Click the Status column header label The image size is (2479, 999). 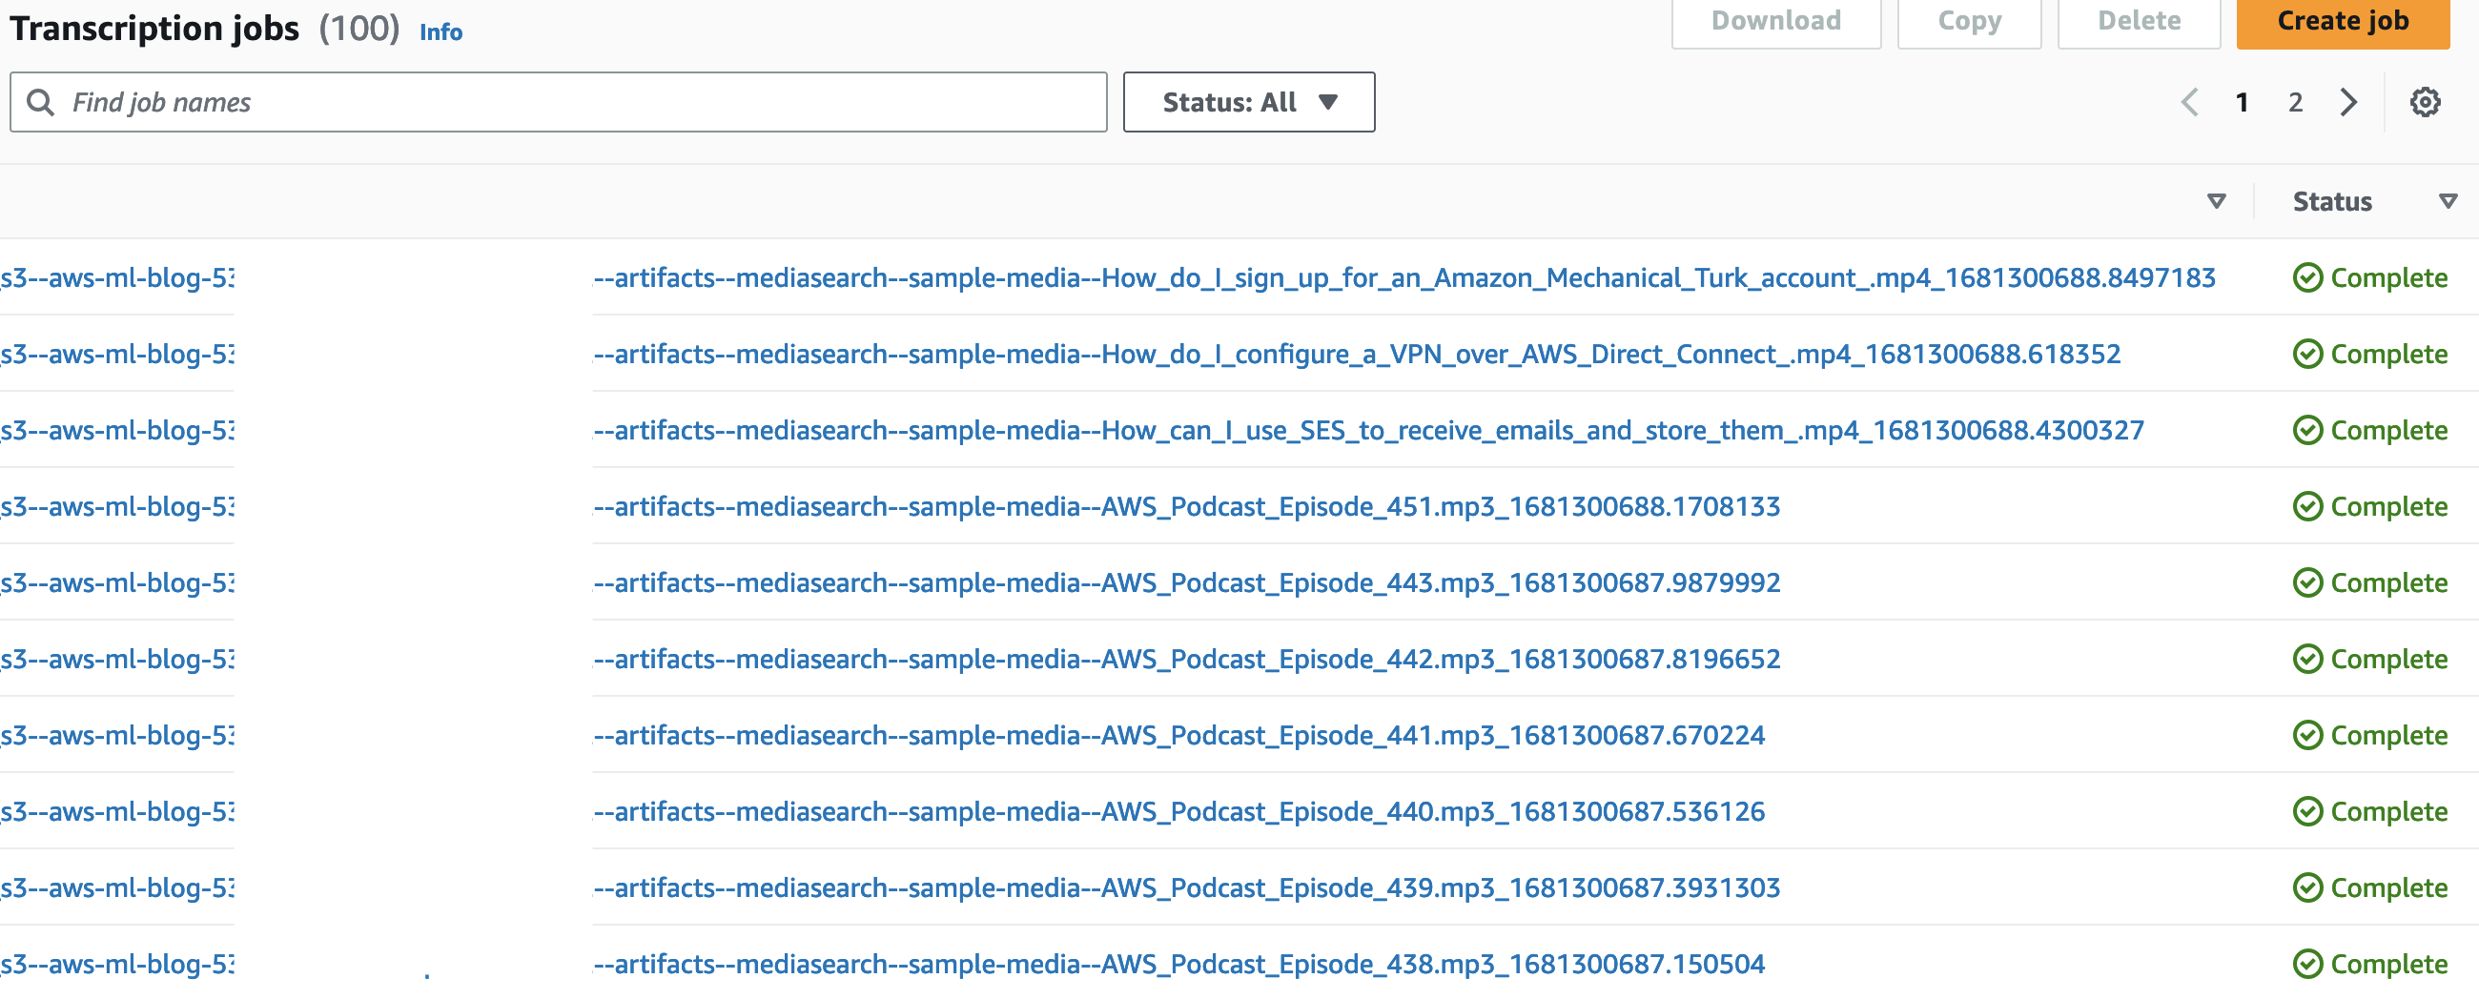[x=2332, y=201]
